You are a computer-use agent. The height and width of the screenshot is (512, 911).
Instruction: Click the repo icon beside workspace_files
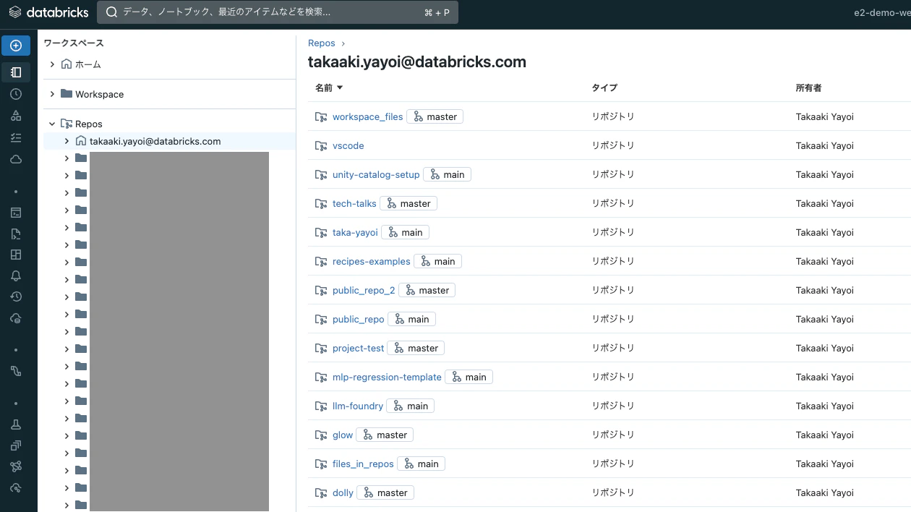321,116
